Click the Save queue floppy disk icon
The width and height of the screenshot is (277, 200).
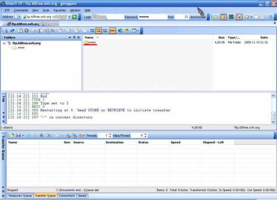(18, 135)
